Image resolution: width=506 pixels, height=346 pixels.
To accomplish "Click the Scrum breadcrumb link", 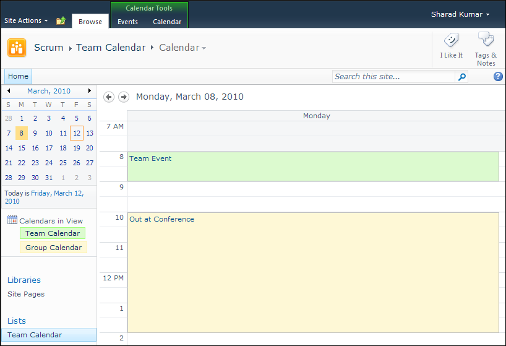I will coord(49,48).
